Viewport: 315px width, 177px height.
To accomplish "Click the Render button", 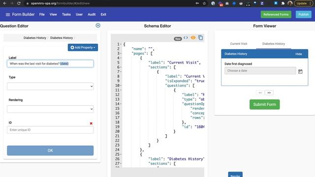I will (x=235, y=175).
